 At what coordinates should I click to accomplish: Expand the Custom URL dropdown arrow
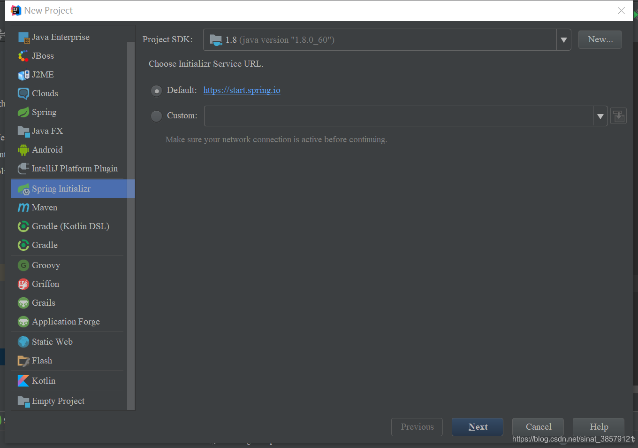[x=600, y=116]
